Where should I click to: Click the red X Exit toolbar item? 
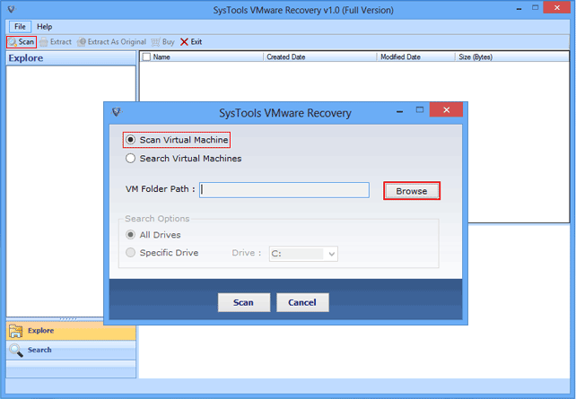tap(191, 42)
